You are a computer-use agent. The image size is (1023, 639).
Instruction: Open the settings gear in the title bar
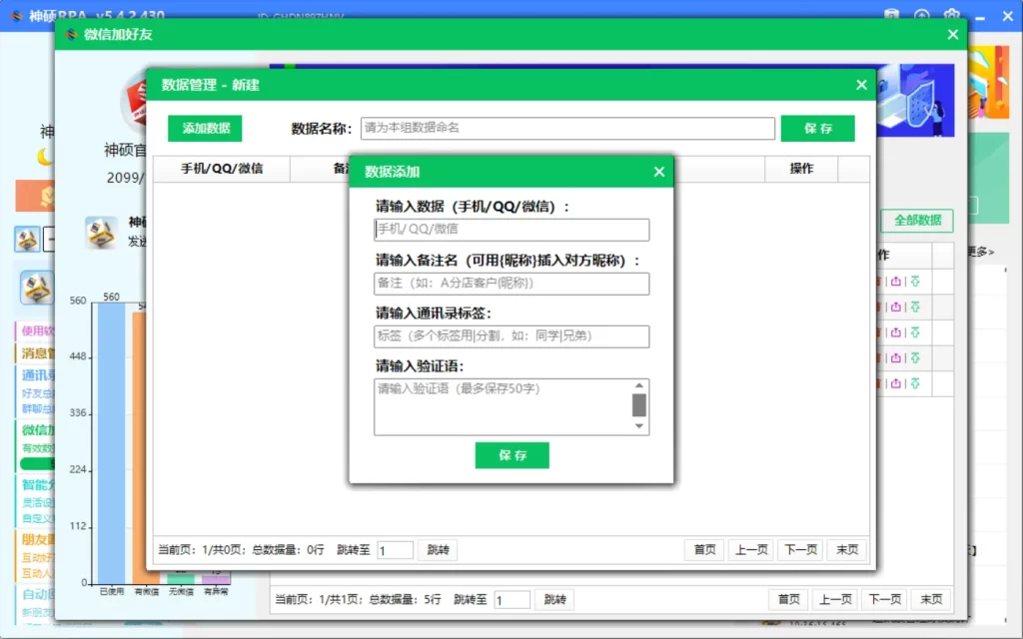coord(951,16)
